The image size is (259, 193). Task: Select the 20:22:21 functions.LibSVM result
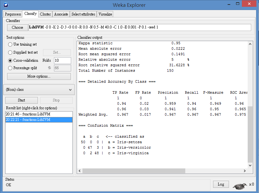[39, 120]
